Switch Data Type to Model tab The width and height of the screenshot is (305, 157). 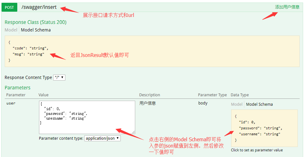pyautogui.click(x=237, y=104)
